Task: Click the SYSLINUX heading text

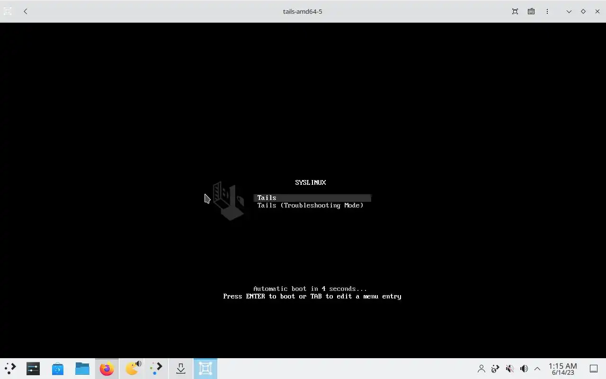Action: point(311,182)
